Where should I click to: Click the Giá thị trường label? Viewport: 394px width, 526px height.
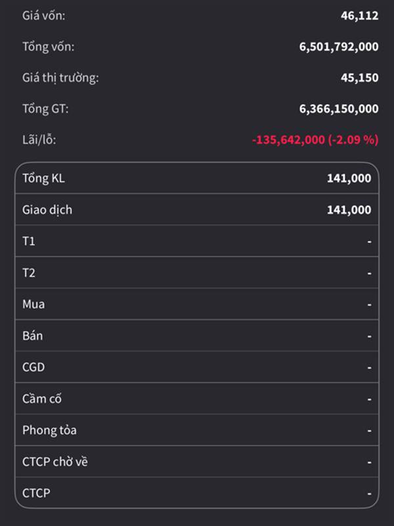[x=60, y=78]
